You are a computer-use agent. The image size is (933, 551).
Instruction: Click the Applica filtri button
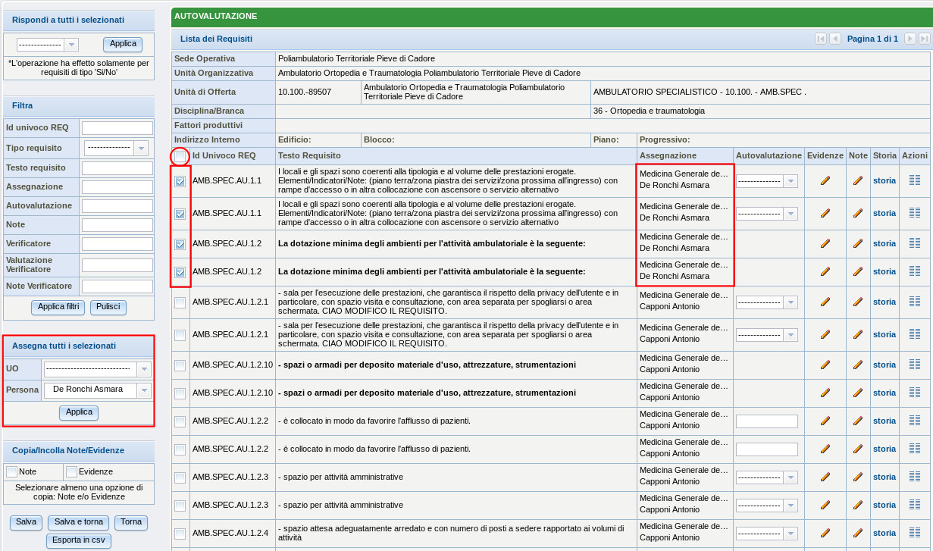click(x=58, y=307)
